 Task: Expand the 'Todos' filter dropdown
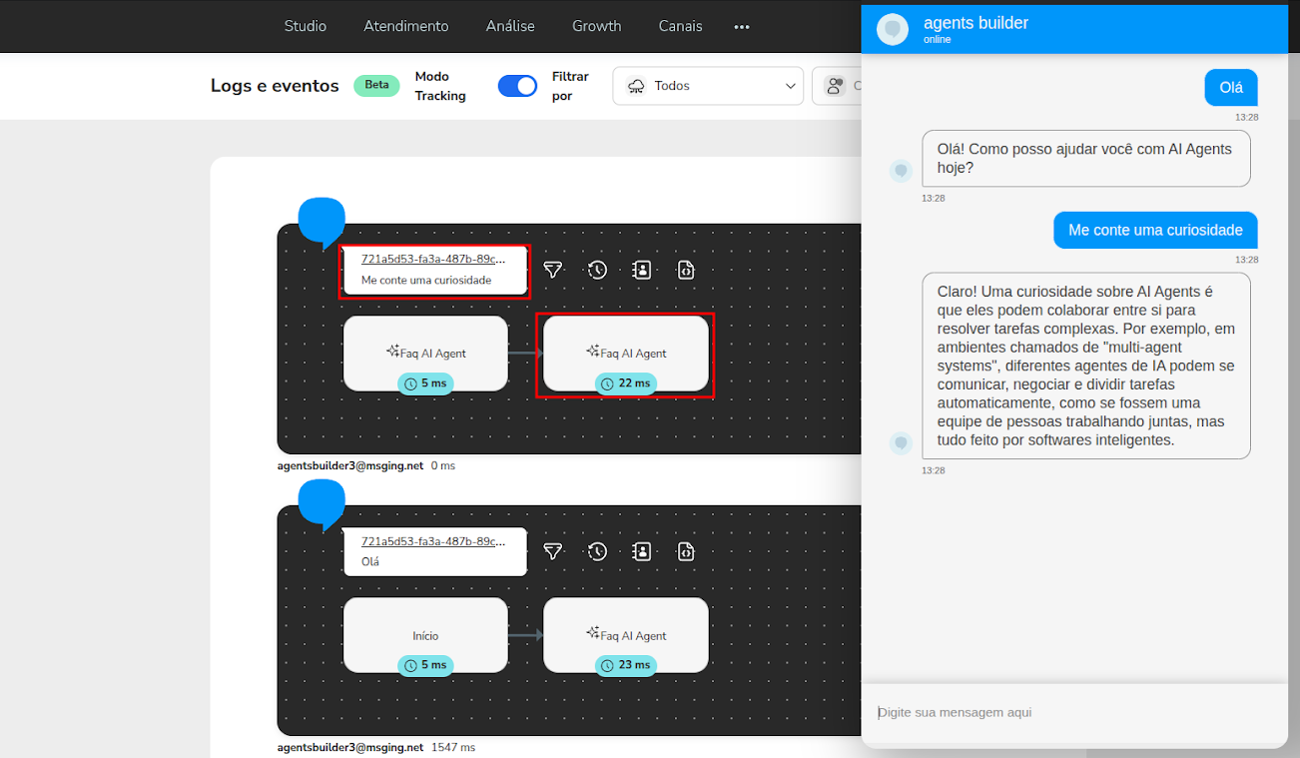(708, 86)
